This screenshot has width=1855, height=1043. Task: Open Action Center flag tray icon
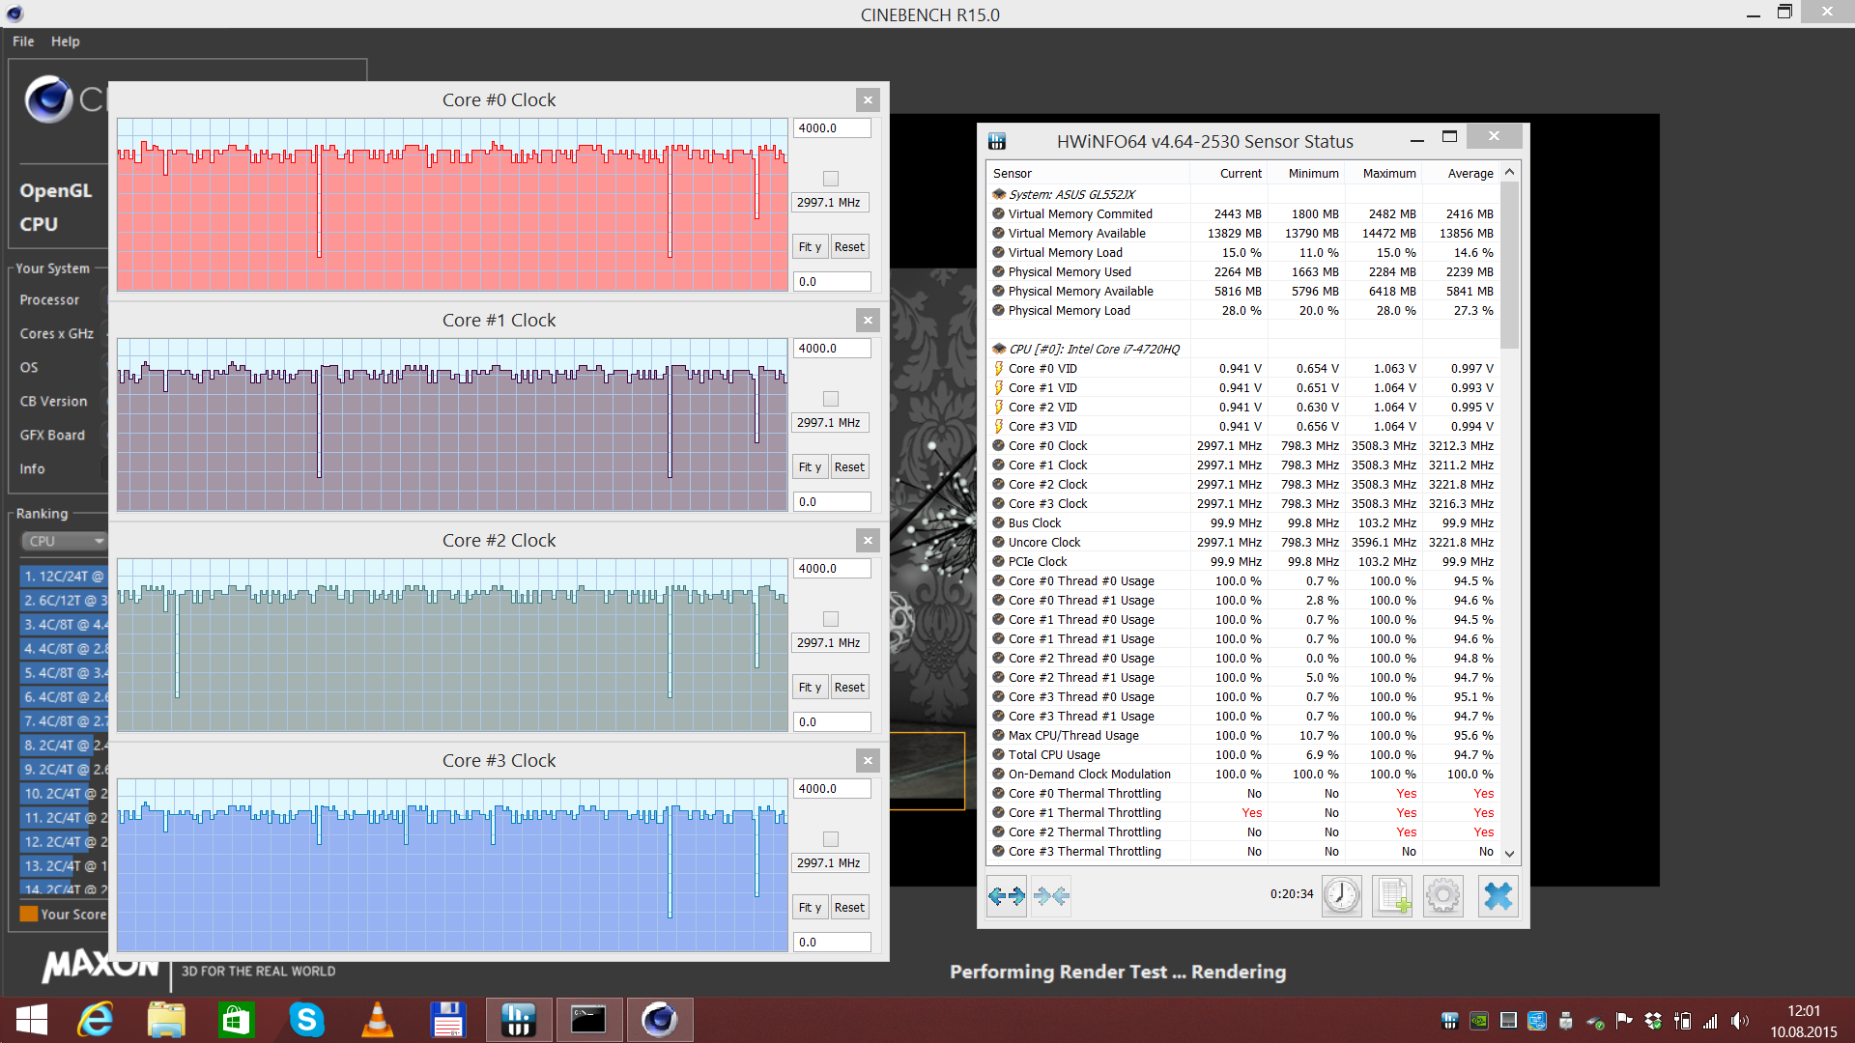pyautogui.click(x=1624, y=1021)
